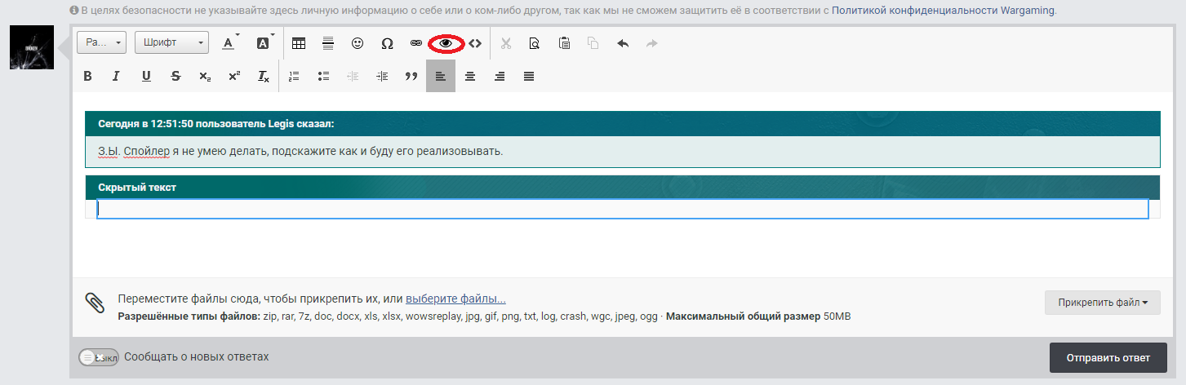Toggle underline formatting

point(146,76)
